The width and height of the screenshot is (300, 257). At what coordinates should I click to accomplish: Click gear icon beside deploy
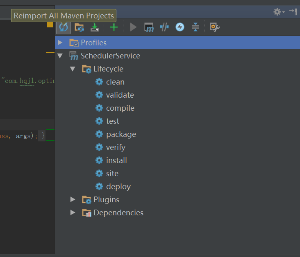click(x=99, y=187)
